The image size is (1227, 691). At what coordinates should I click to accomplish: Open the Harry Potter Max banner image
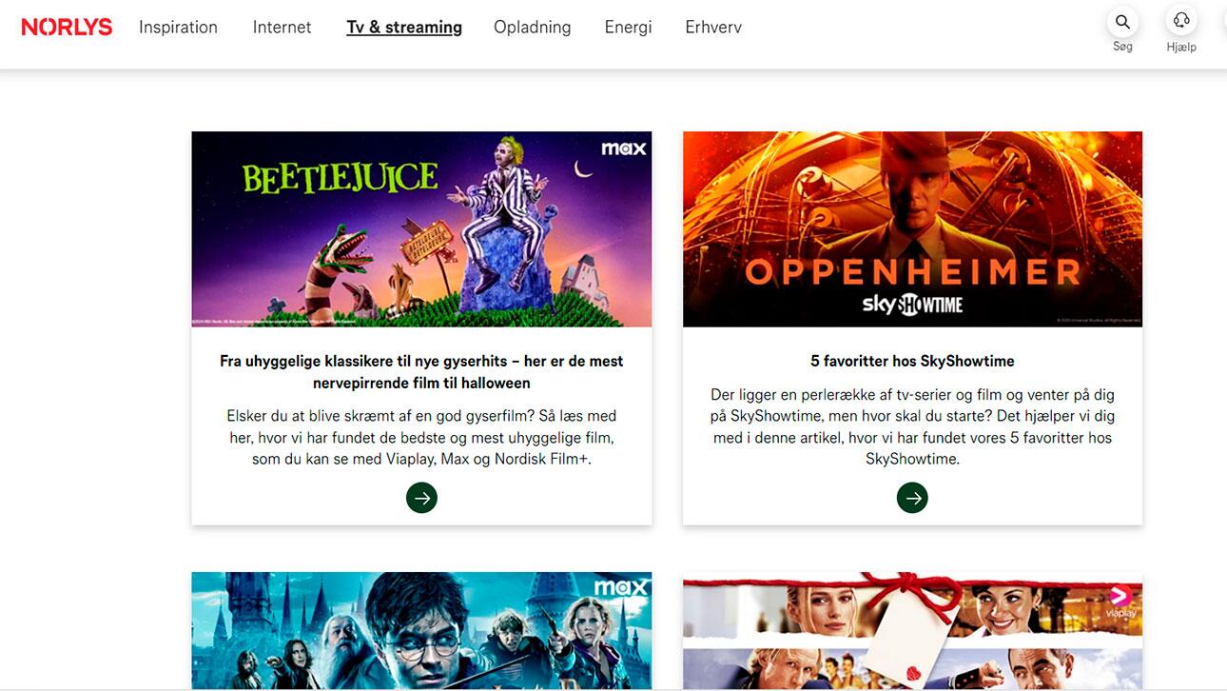[x=421, y=630]
